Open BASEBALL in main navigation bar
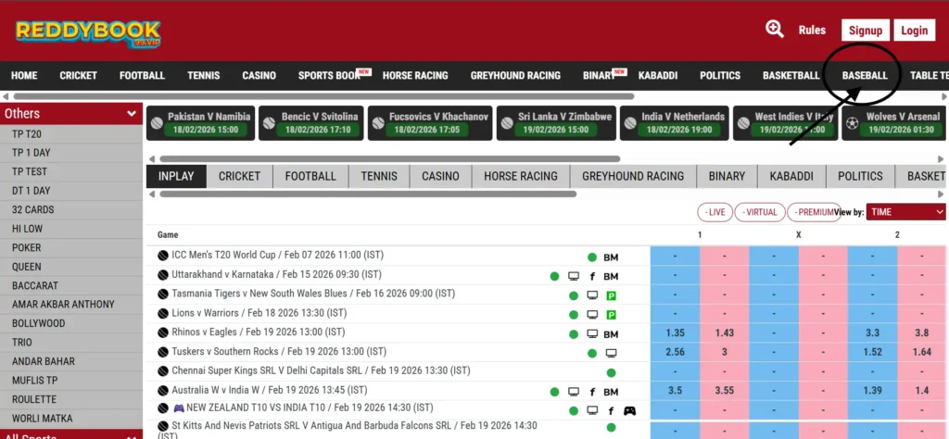 tap(865, 76)
